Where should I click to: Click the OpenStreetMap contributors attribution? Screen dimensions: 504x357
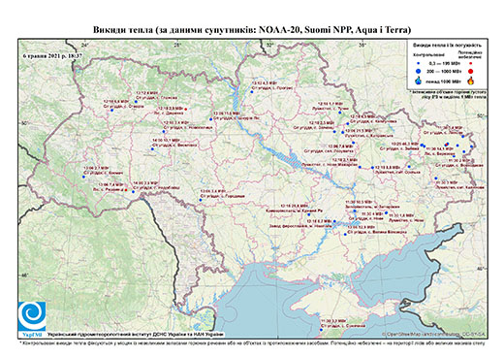pyautogui.click(x=434, y=334)
